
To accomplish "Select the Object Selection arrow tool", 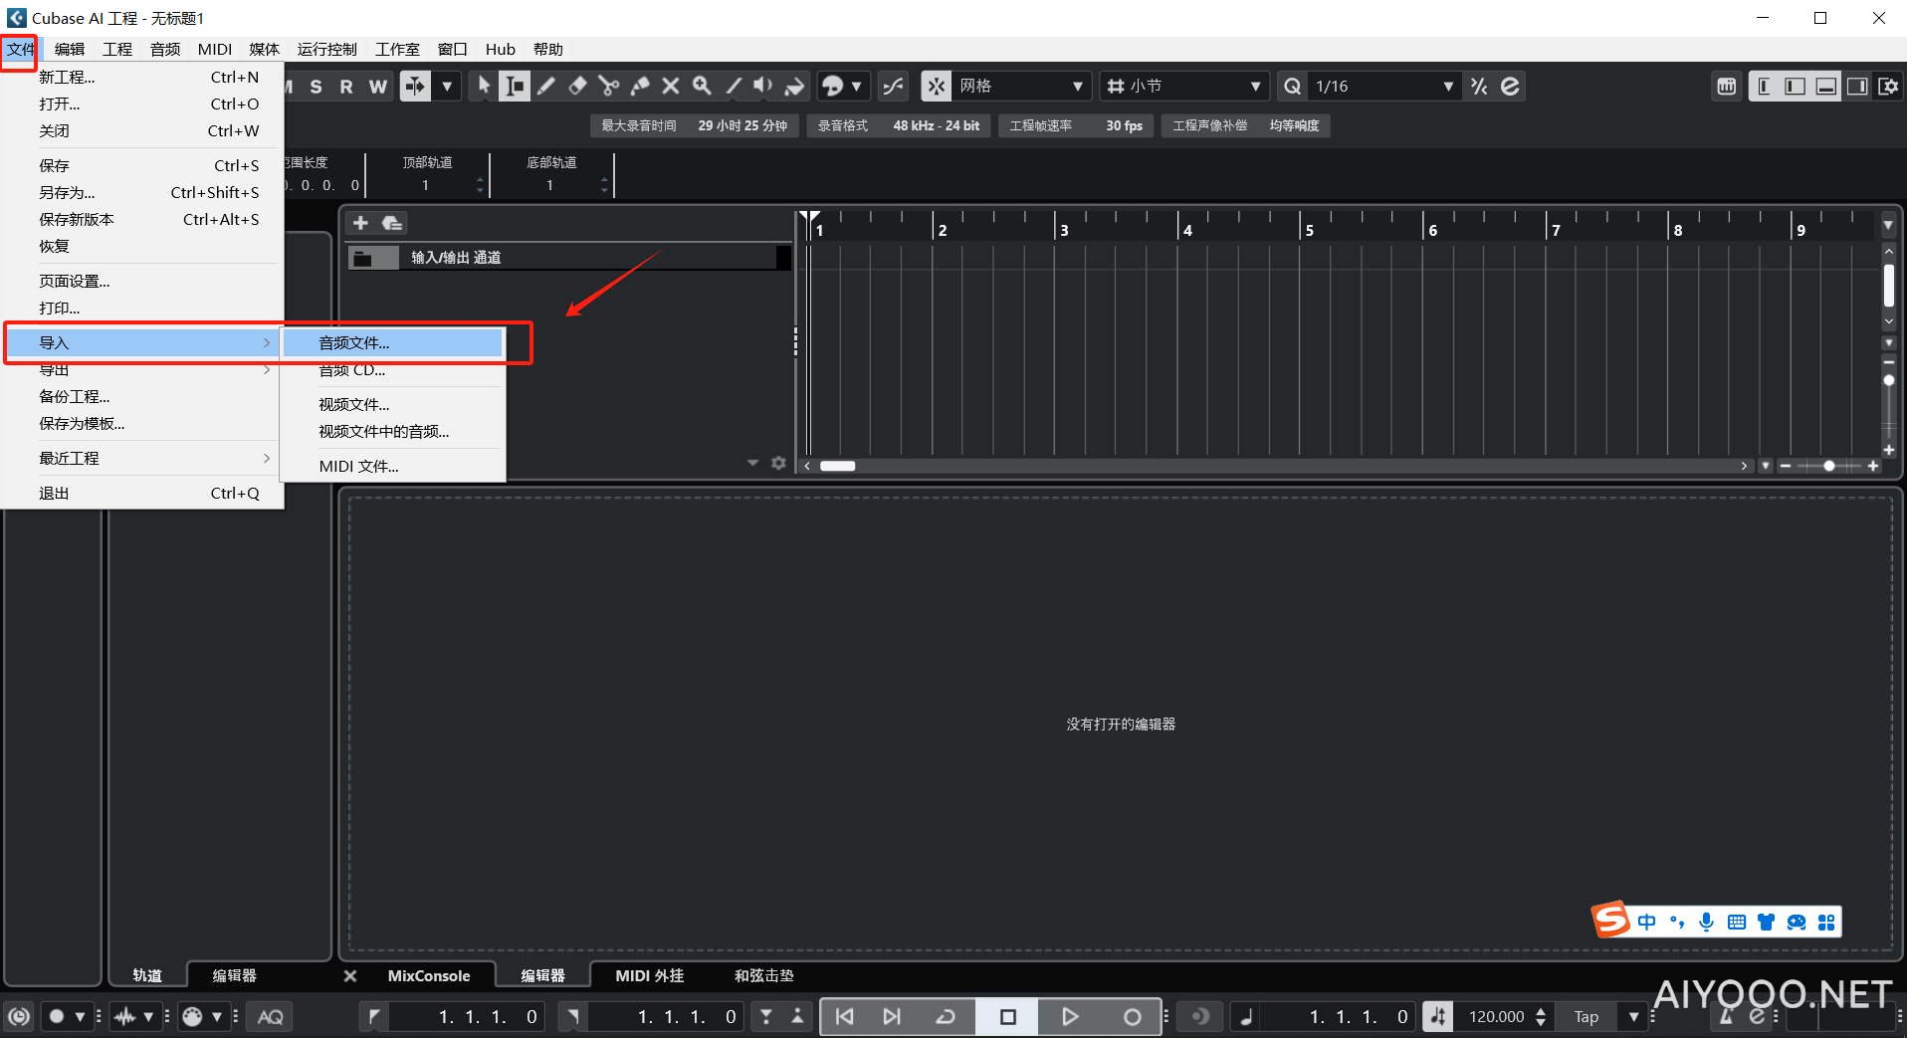I will [x=483, y=87].
